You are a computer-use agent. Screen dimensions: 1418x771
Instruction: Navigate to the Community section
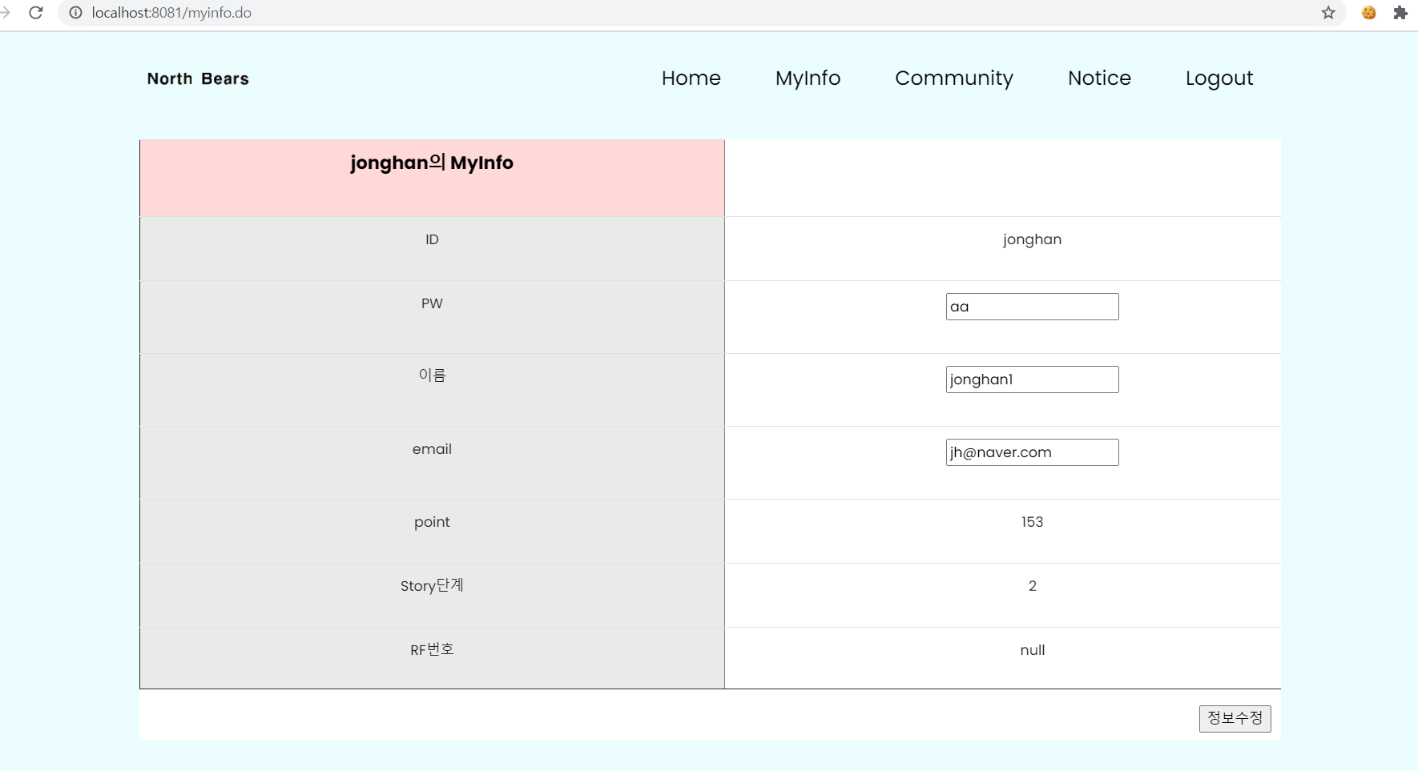953,78
